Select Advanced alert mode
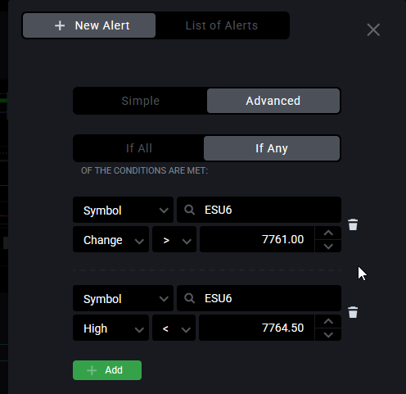 [273, 101]
